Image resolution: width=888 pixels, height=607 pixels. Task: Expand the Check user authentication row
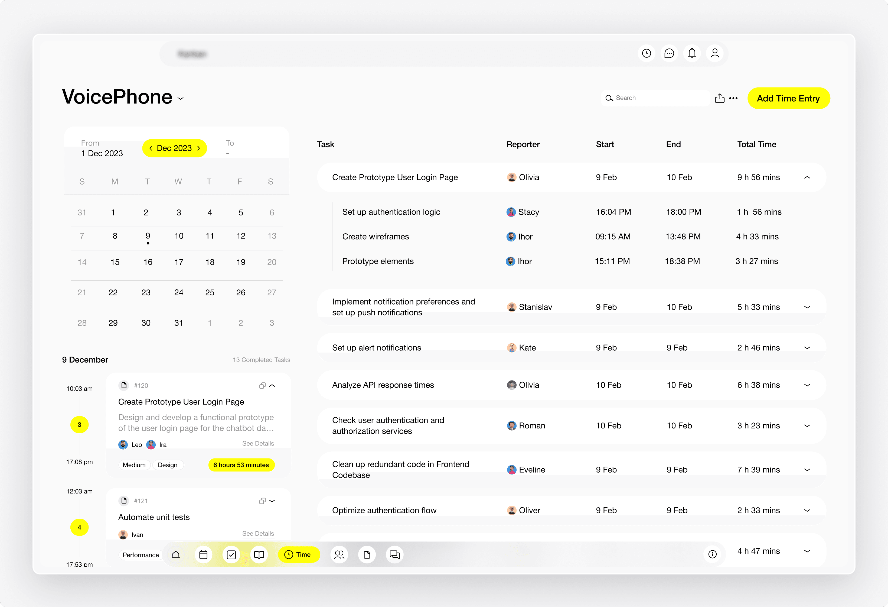point(807,426)
